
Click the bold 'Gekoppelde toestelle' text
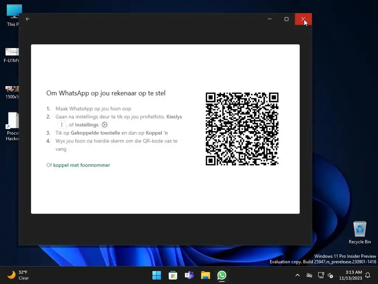coord(95,133)
